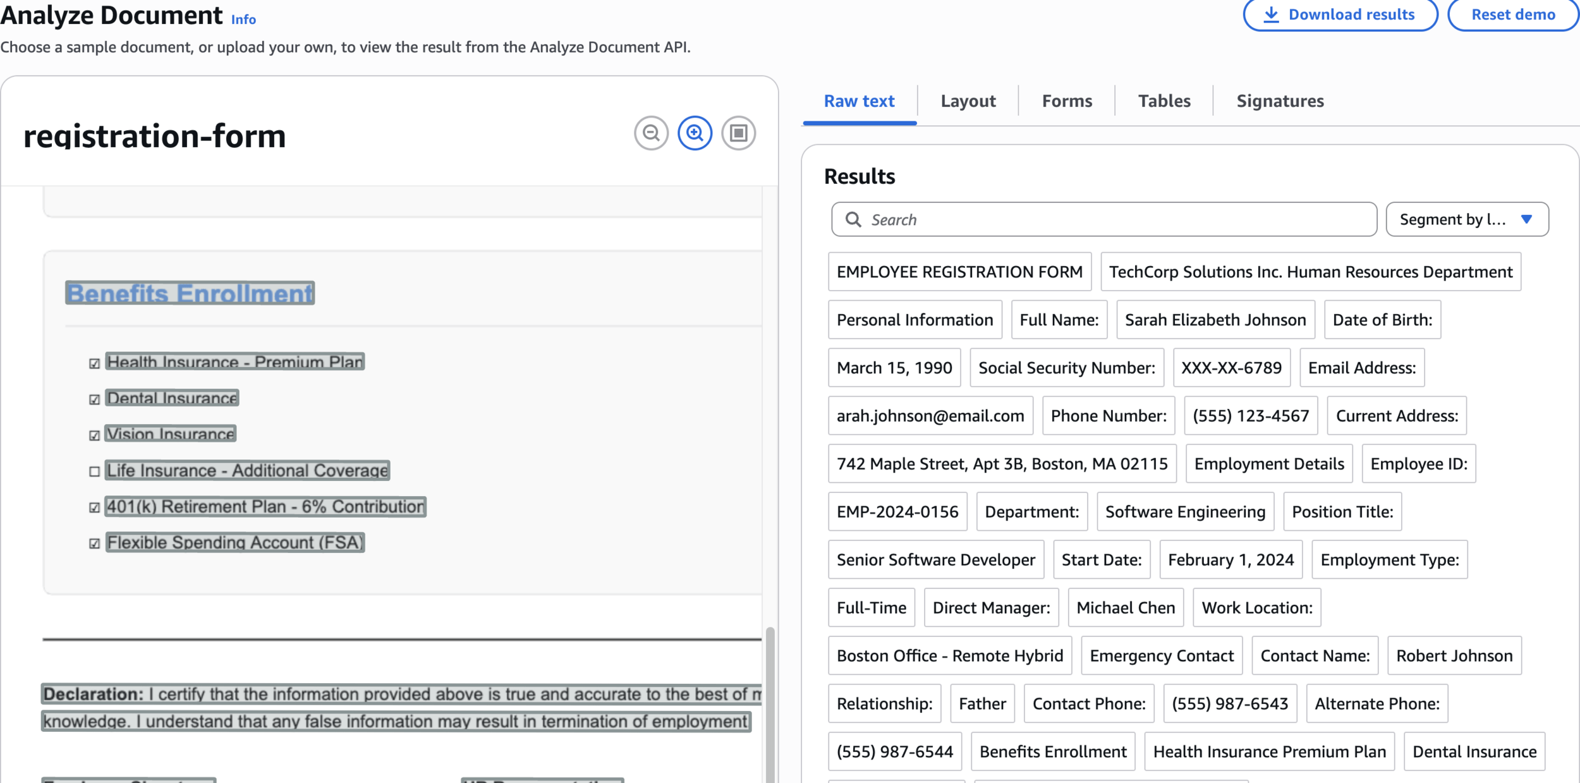Click the zoom out magnifier icon

pyautogui.click(x=651, y=133)
